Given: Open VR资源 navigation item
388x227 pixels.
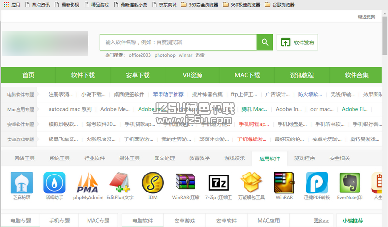Looking at the screenshot, I should [192, 75].
